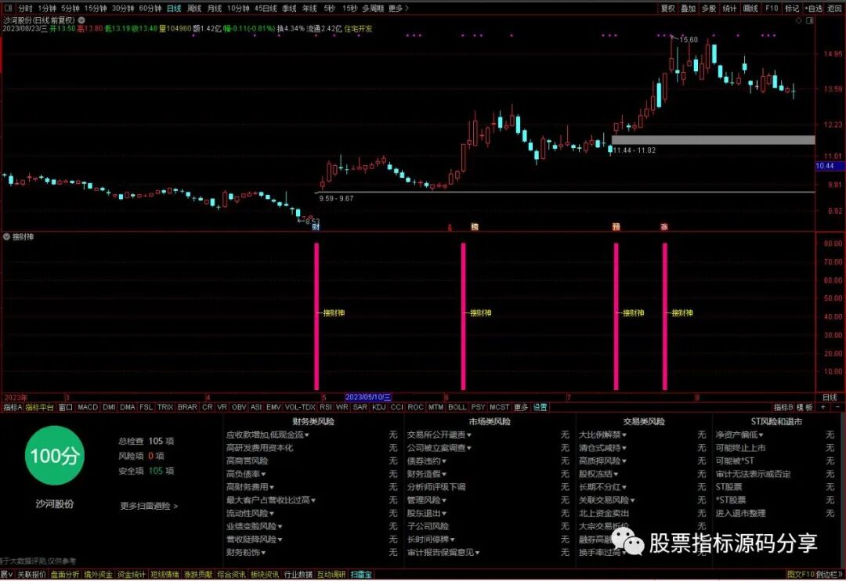Screen dimensions: 846x581
Task: Switch to 月线 monthly chart
Action: (x=215, y=8)
